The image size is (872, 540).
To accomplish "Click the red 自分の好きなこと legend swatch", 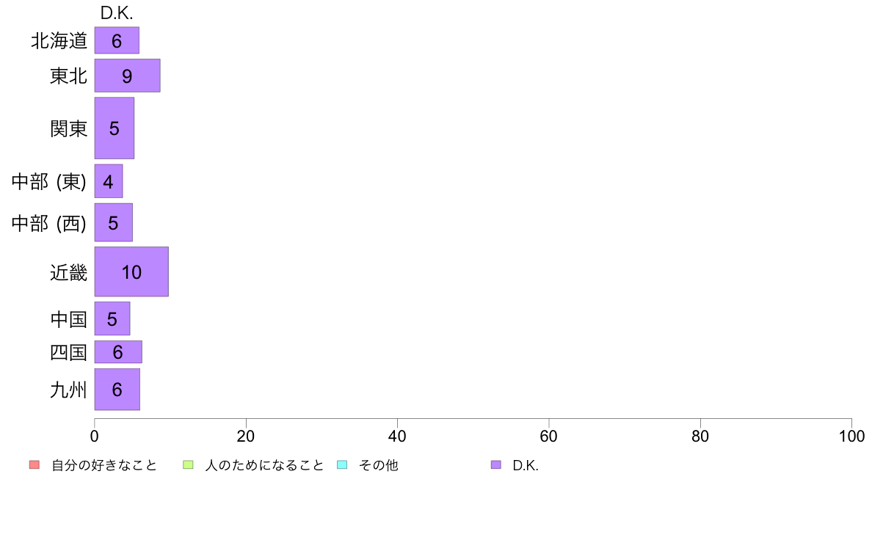I will [x=34, y=465].
